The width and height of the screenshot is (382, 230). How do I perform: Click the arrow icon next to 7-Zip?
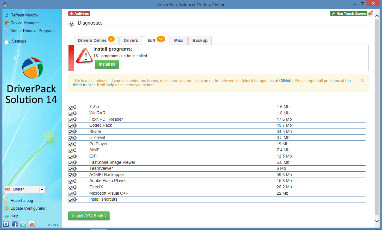[x=75, y=107]
